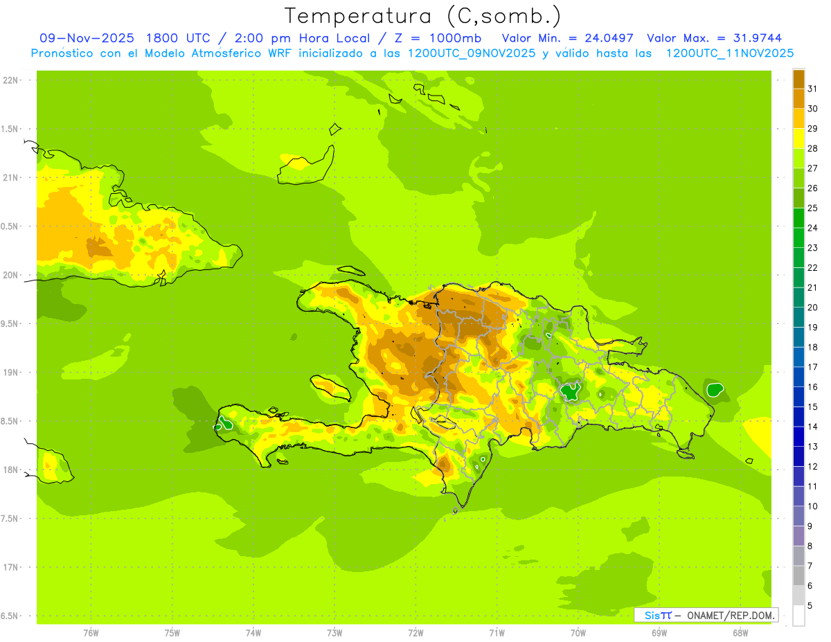Select the colorbar swatch between 26 and 27

tap(798, 178)
